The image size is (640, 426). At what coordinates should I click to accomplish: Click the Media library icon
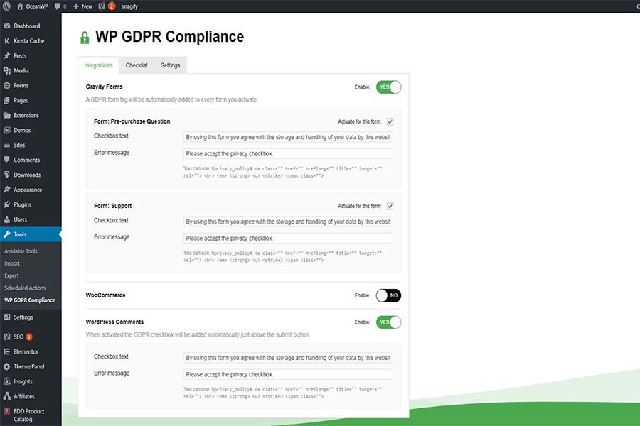pyautogui.click(x=7, y=70)
